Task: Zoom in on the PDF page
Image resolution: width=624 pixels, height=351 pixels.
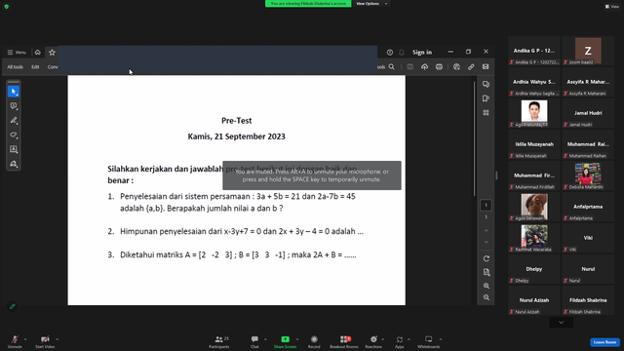Action: point(486,286)
